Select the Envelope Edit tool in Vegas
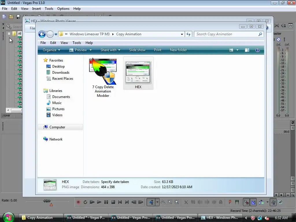The width and height of the screenshot is (296, 222). coord(163,202)
